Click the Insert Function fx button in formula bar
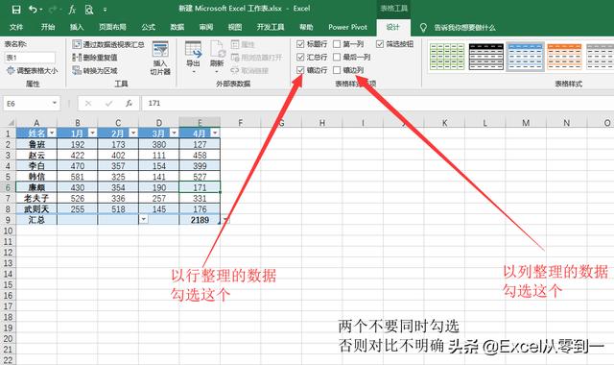The height and width of the screenshot is (365, 614). tap(129, 103)
